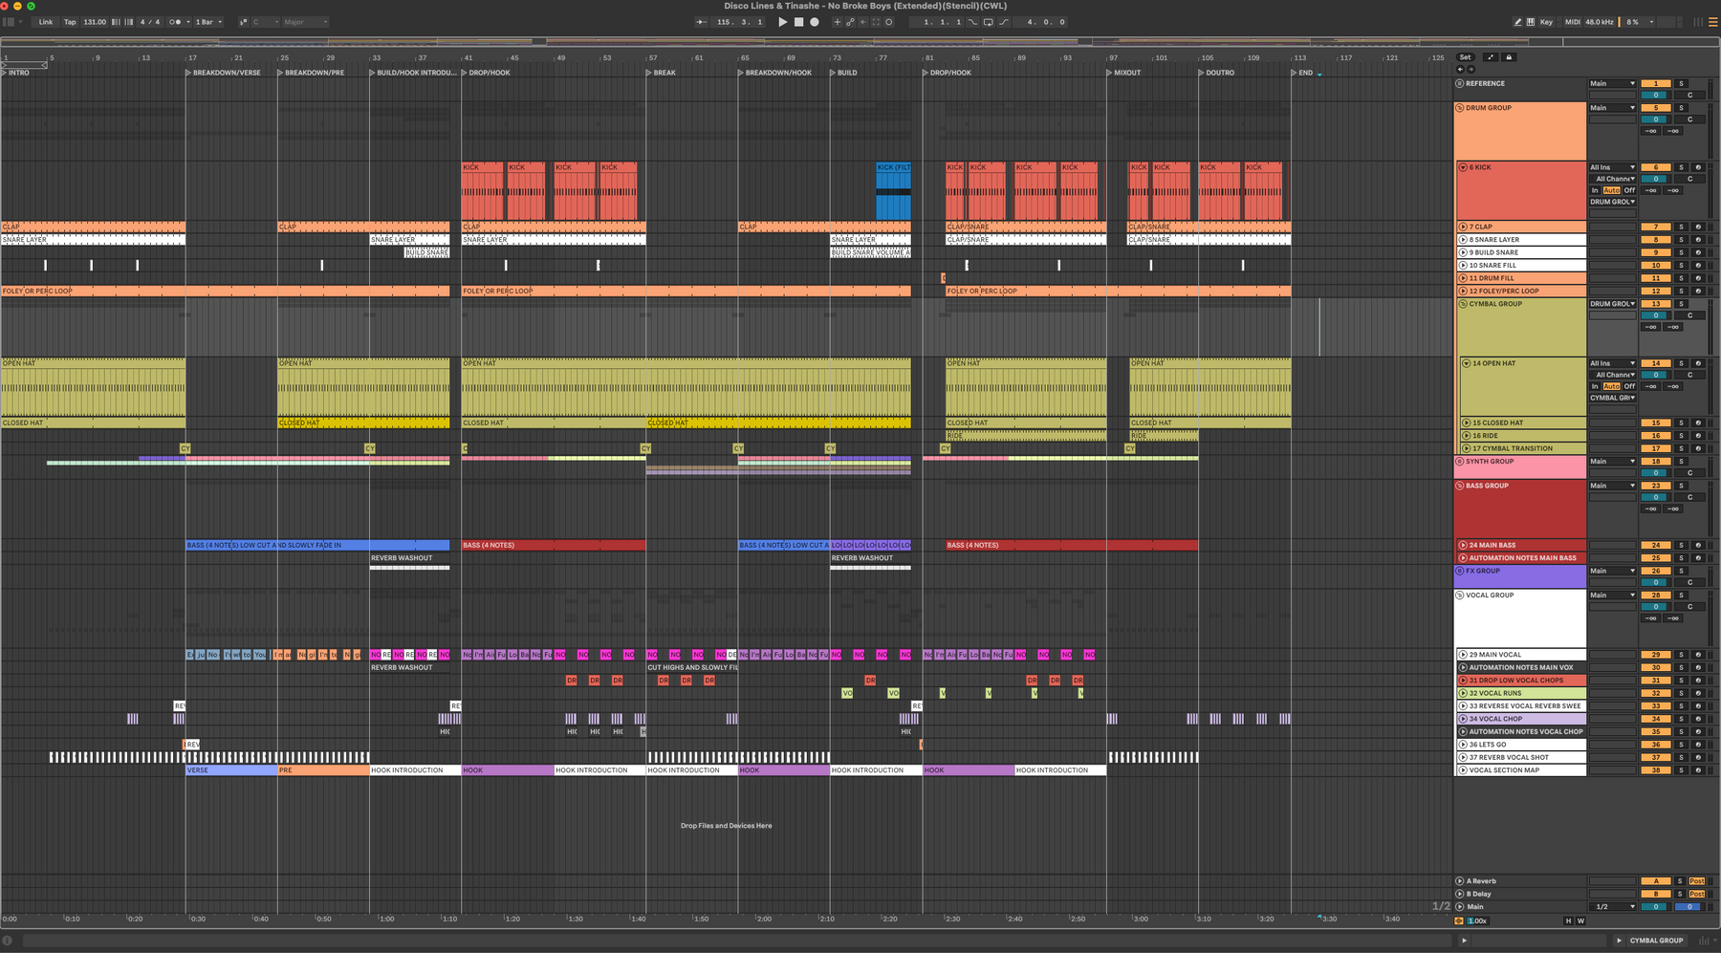
Task: Select the SYNTH GROUP track header
Action: pos(1520,466)
